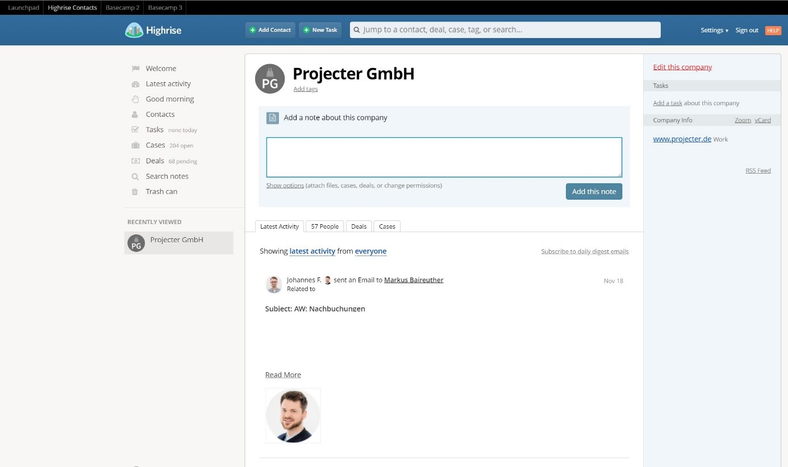Change the 'everyone' filter dropdown
Viewport: 788px width, 467px height.
[371, 251]
